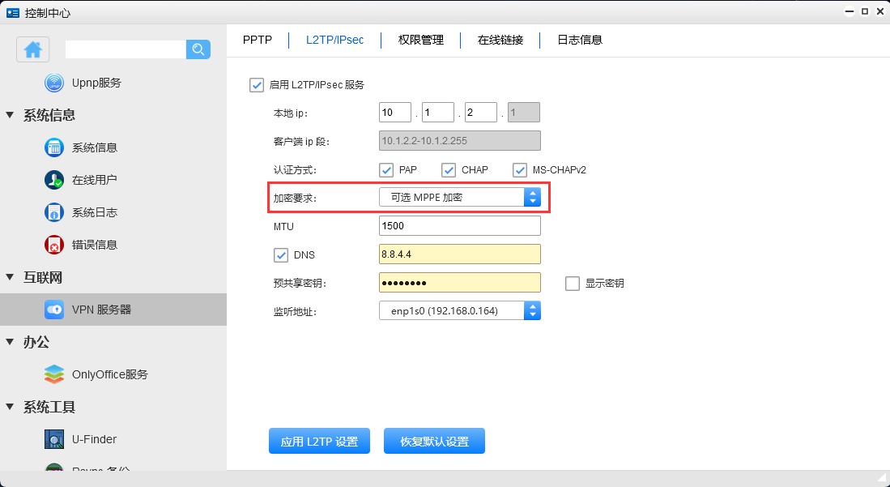The width and height of the screenshot is (890, 487).
Task: Enable 显示密钥 checkbox
Action: [573, 284]
